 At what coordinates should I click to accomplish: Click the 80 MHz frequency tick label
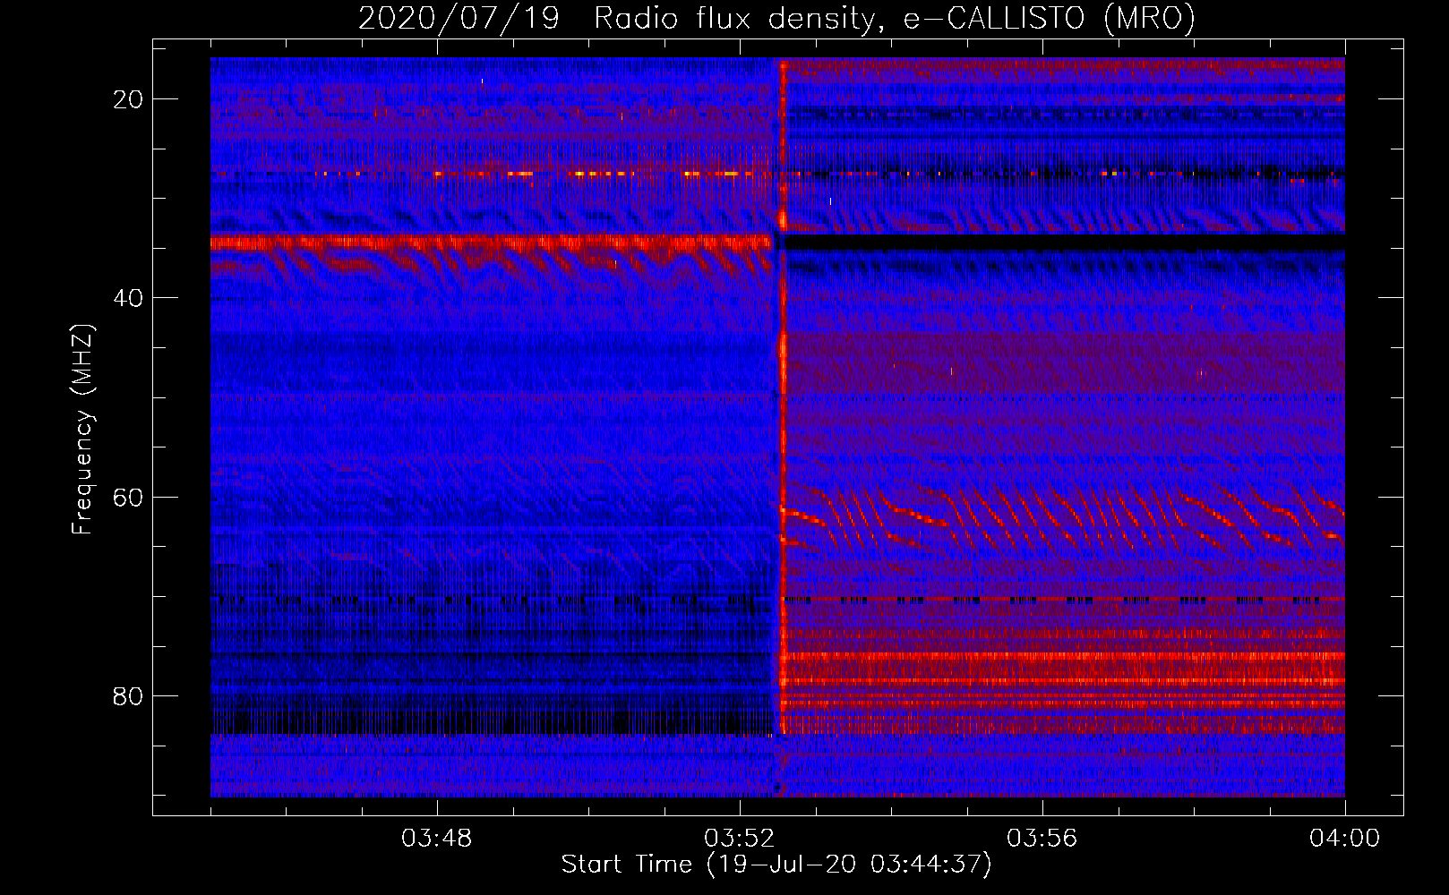[x=129, y=695]
